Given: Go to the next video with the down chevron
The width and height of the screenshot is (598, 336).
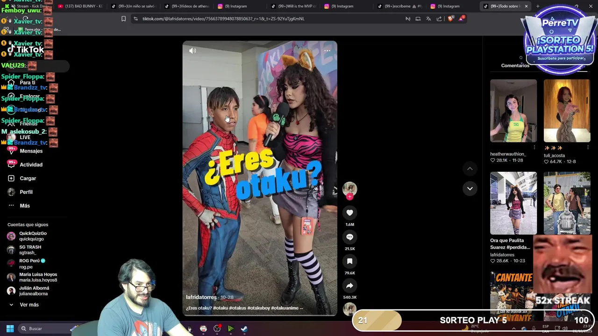Looking at the screenshot, I should click(470, 189).
